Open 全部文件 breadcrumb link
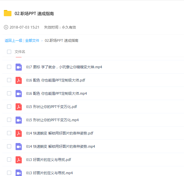Image resolution: width=184 pixels, height=176 pixels. pos(32,41)
